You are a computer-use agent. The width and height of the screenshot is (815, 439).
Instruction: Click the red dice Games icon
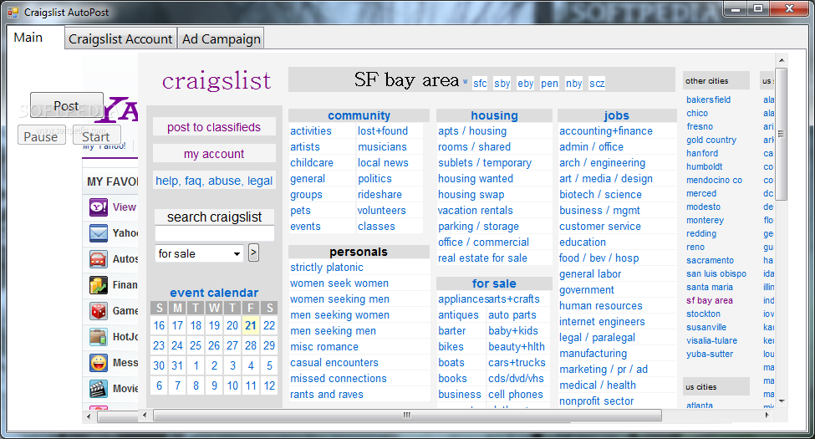tap(99, 311)
